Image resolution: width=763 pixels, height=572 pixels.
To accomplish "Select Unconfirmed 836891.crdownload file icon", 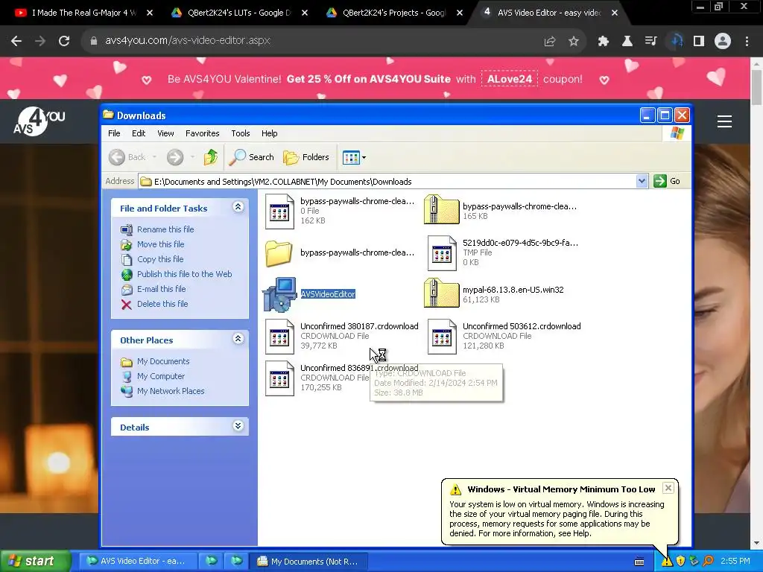I will tap(279, 378).
